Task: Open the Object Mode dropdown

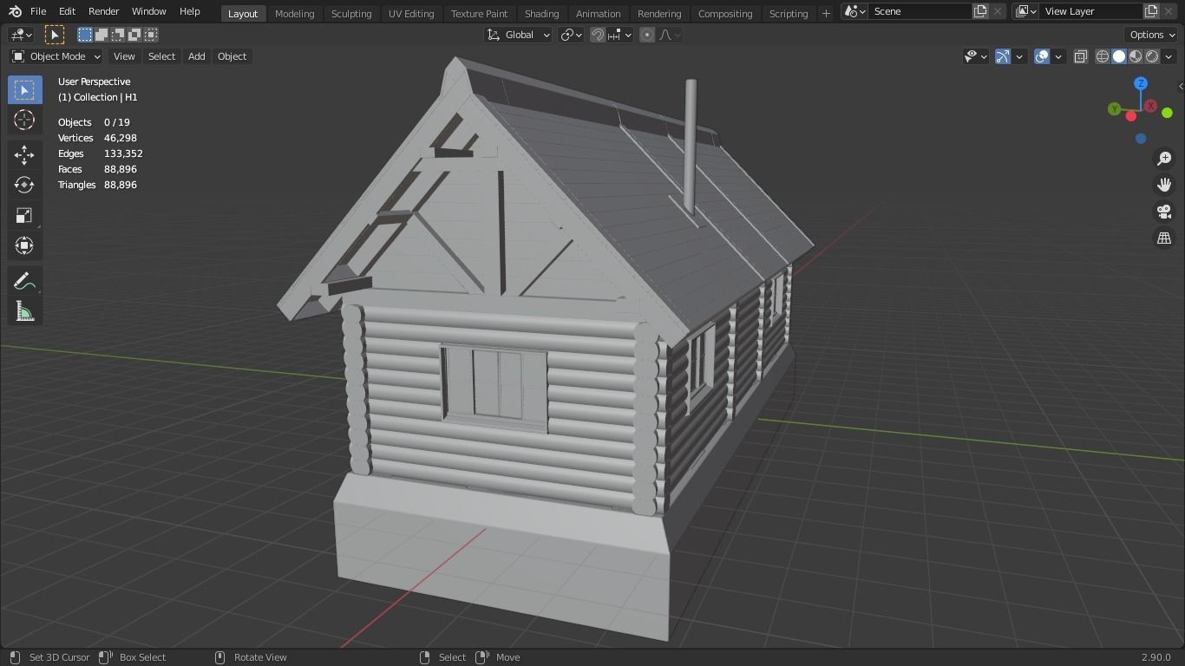Action: click(x=56, y=56)
